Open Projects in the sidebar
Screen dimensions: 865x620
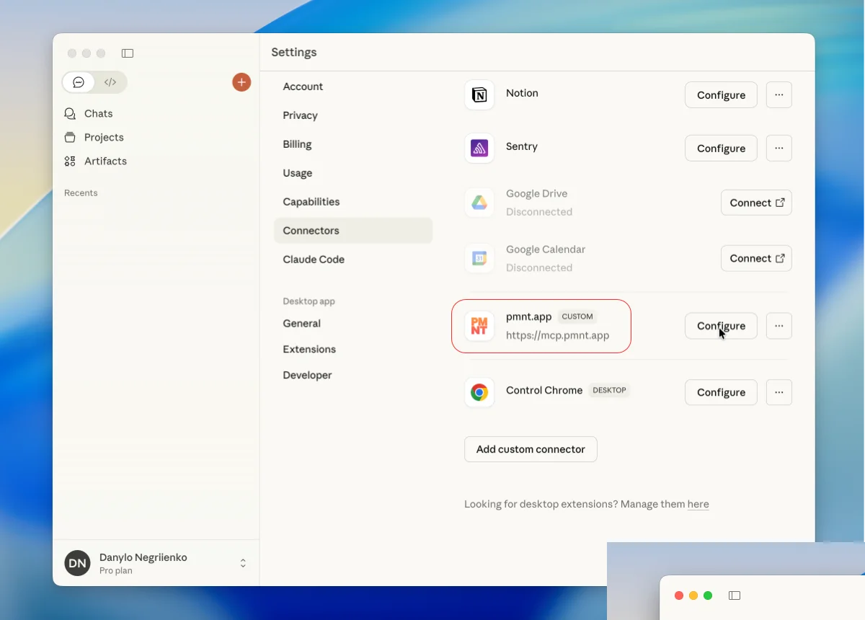point(104,138)
